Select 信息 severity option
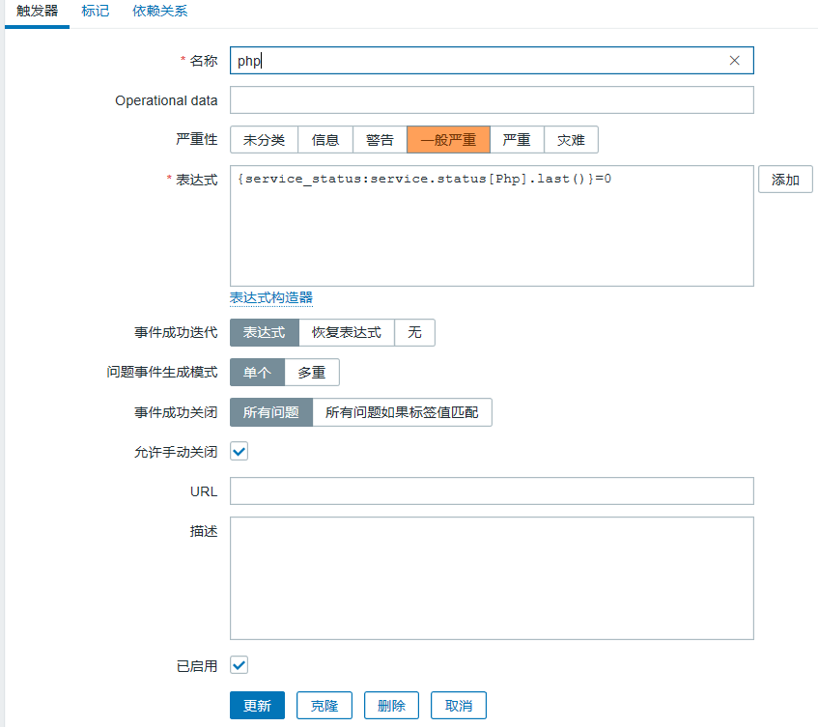818x727 pixels. (x=325, y=140)
